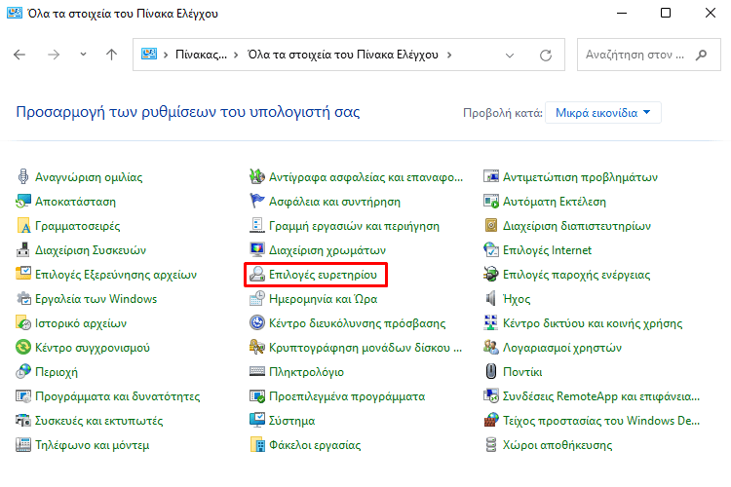Open the 'Ποντίκι' link
Image resolution: width=731 pixels, height=487 pixels.
(522, 372)
